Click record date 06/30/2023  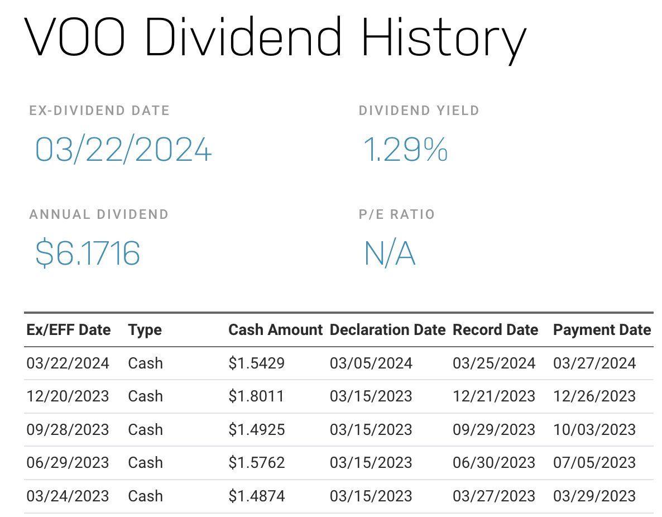[x=494, y=462]
